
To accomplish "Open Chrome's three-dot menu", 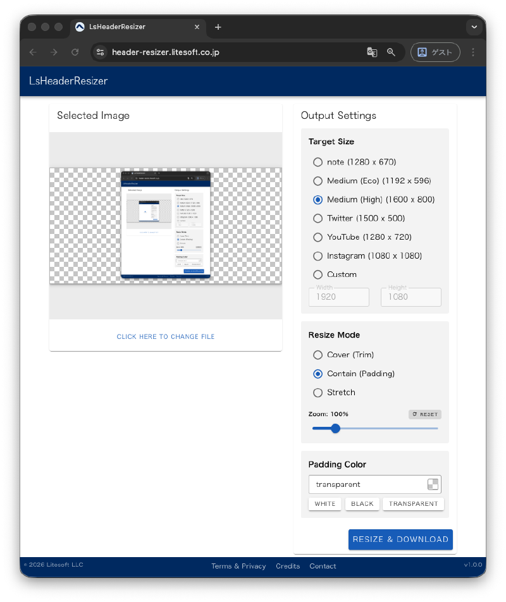I will [473, 52].
